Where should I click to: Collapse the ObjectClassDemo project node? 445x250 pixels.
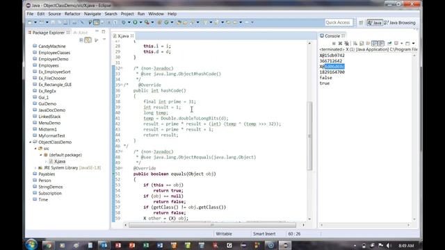click(30, 142)
